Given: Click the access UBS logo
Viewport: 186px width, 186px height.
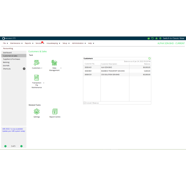Looking at the screenshot, I should 9,38.
